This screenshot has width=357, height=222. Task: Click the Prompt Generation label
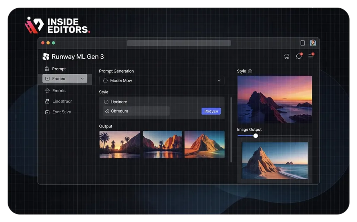click(x=116, y=71)
